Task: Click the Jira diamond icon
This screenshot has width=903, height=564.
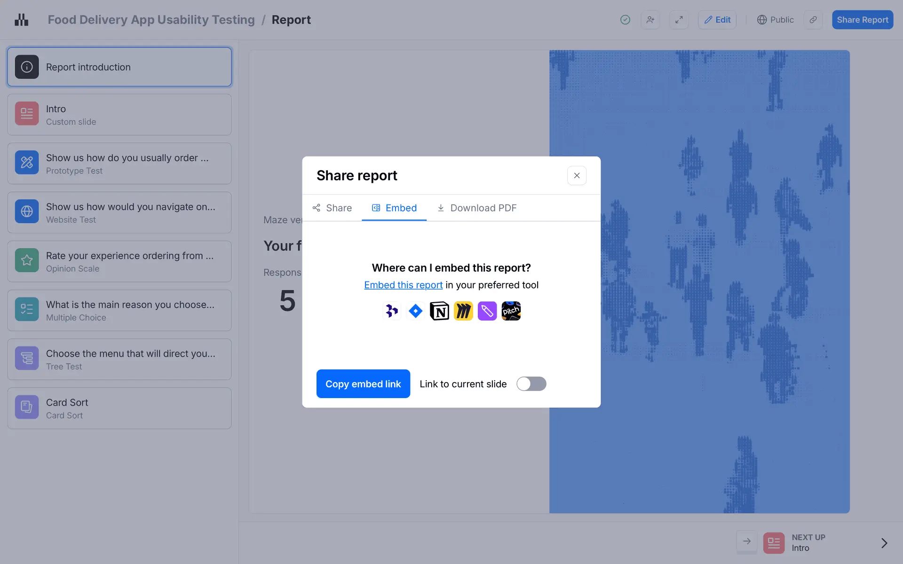Action: pos(415,311)
